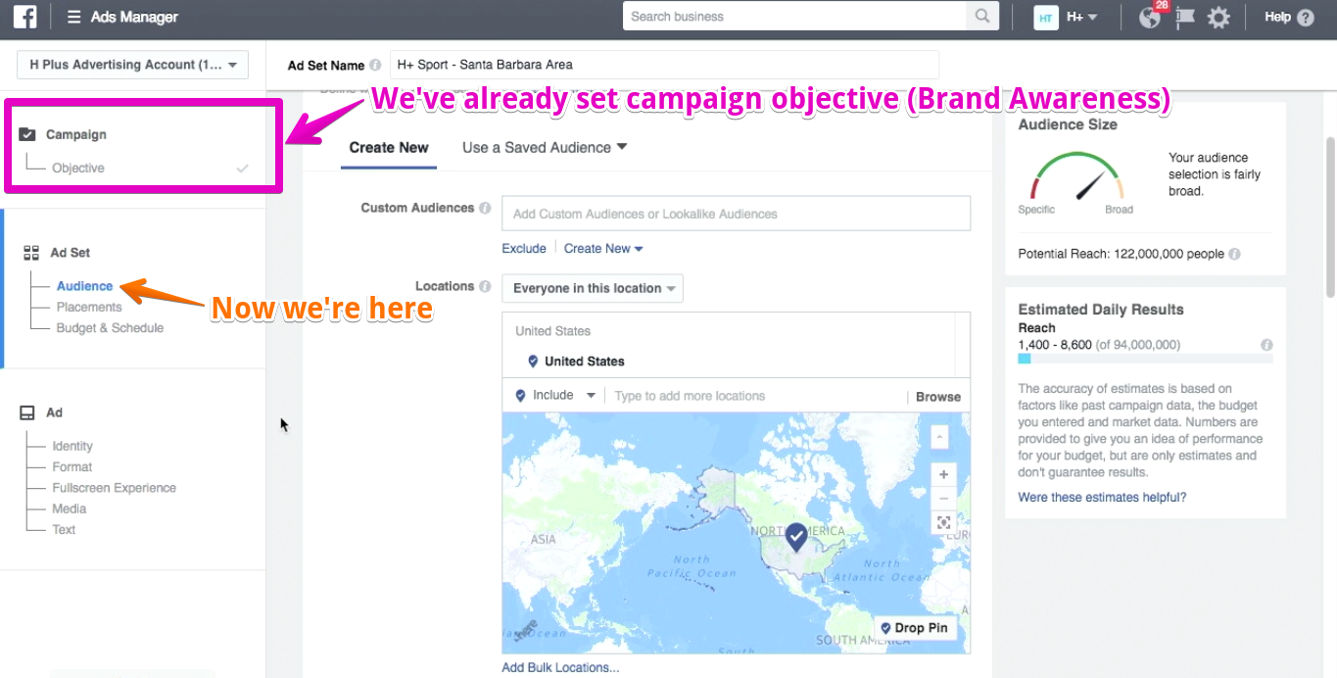
Task: Click the search magnifier button
Action: point(980,17)
